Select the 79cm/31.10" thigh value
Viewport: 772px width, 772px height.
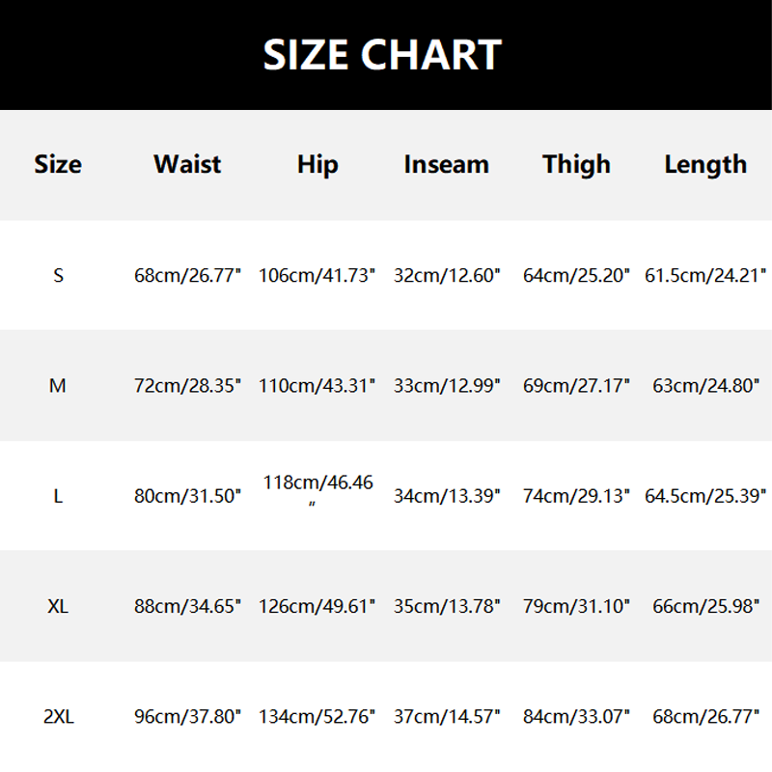click(576, 607)
